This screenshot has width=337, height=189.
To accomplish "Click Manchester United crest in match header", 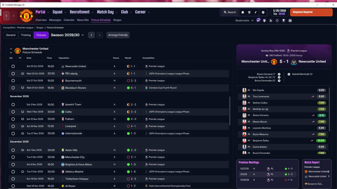I will click(x=274, y=62).
